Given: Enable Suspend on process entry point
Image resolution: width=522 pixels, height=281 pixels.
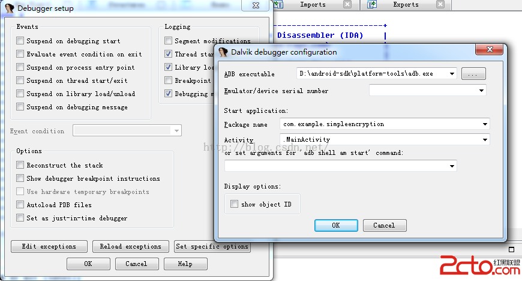Looking at the screenshot, I should (x=20, y=67).
